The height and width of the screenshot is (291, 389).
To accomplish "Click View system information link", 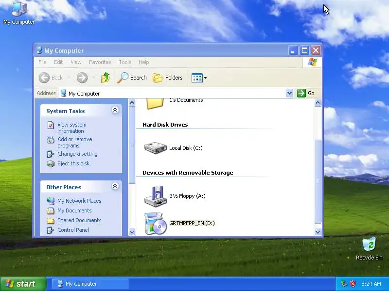I will pyautogui.click(x=72, y=128).
